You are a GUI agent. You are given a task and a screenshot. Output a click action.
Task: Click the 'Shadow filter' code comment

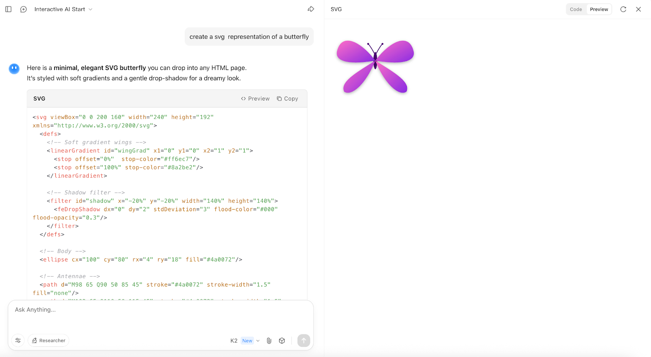pyautogui.click(x=86, y=193)
